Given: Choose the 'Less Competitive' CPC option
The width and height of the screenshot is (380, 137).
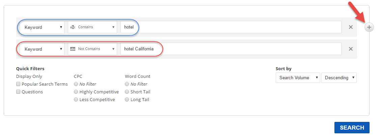Looking at the screenshot, I should [76, 100].
